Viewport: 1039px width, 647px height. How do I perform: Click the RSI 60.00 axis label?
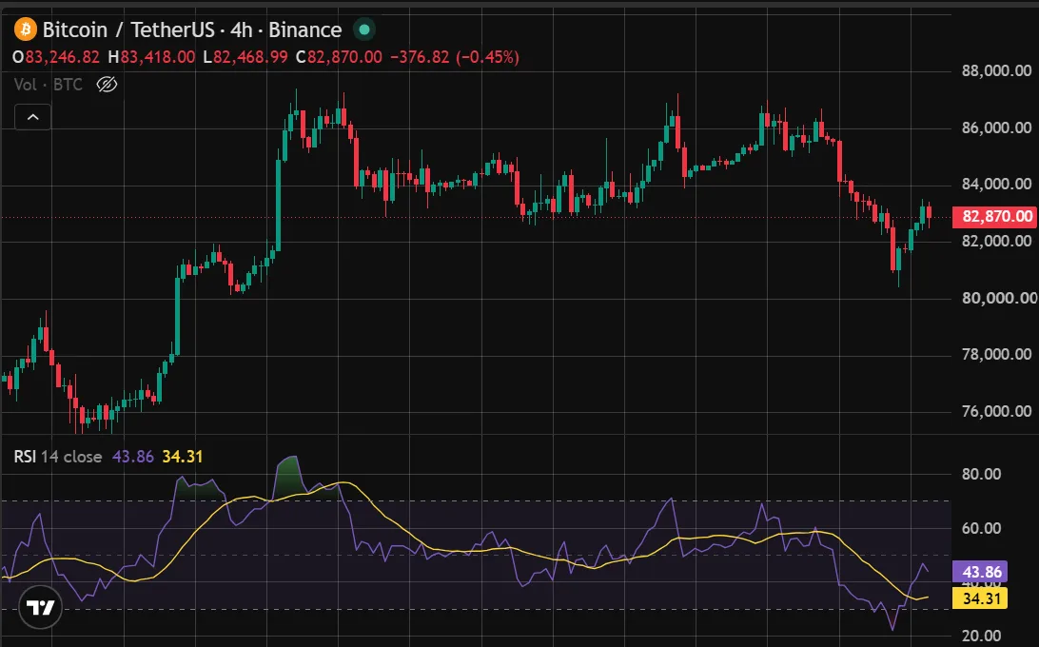coord(981,529)
